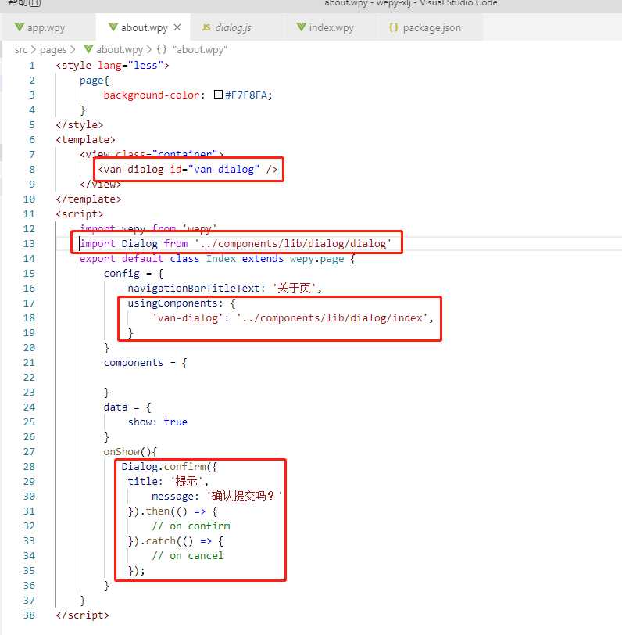Image resolution: width=622 pixels, height=635 pixels.
Task: Click 'data = {' on line 24
Action: click(127, 407)
